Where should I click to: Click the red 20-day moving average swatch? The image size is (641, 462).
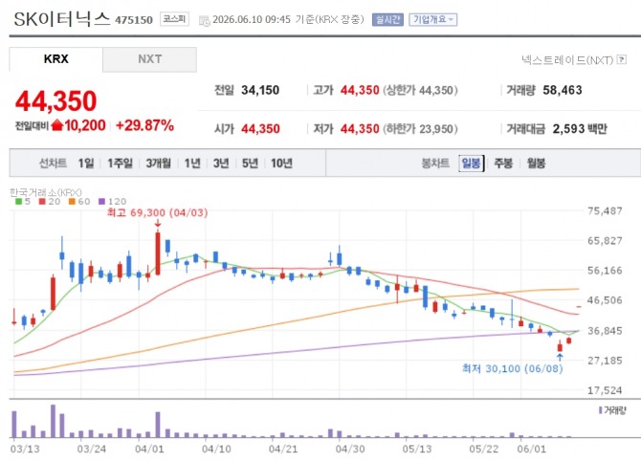42,201
